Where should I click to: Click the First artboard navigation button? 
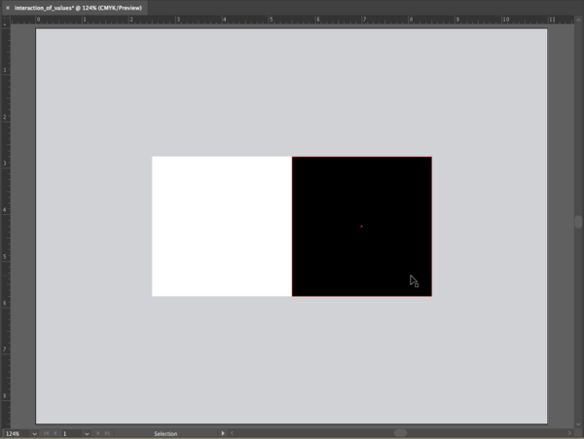46,432
